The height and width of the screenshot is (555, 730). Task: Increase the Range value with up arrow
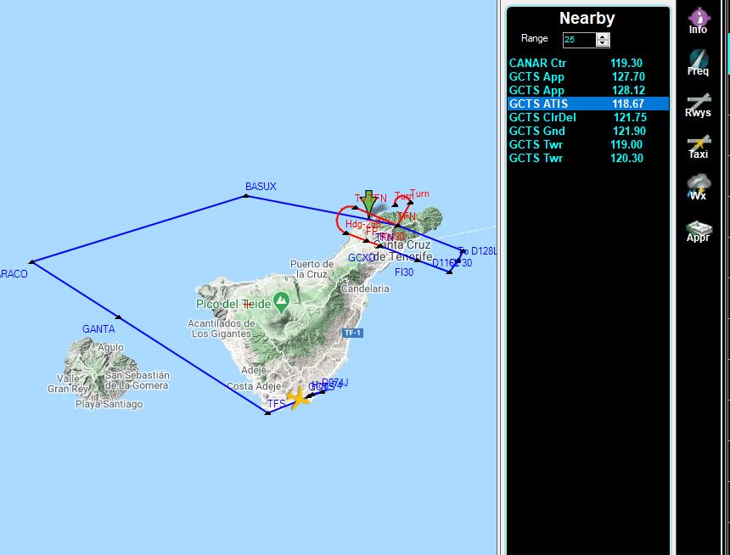coord(603,36)
